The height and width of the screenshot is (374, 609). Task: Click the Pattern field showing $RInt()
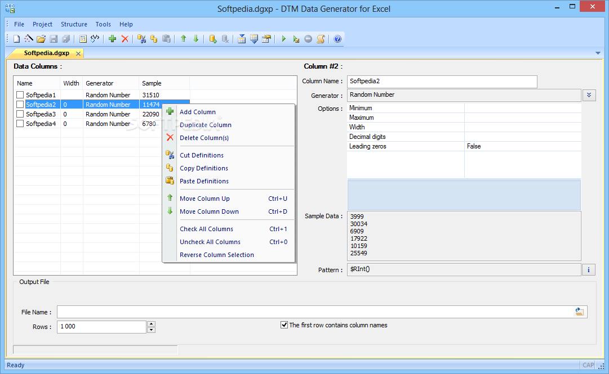464,270
